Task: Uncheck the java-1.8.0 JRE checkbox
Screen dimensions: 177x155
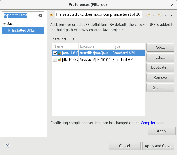Action: [x=55, y=53]
